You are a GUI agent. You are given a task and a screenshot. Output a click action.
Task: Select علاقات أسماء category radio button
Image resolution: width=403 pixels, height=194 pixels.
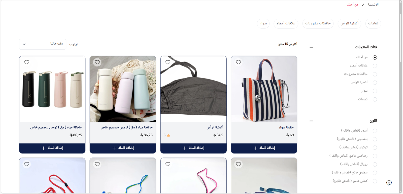[375, 66]
